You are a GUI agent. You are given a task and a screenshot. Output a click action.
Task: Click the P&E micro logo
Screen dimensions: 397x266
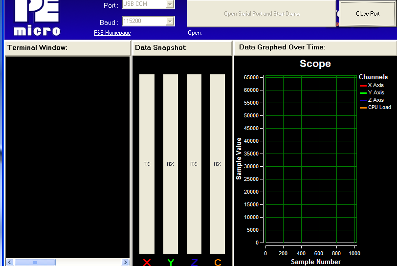[x=37, y=17]
